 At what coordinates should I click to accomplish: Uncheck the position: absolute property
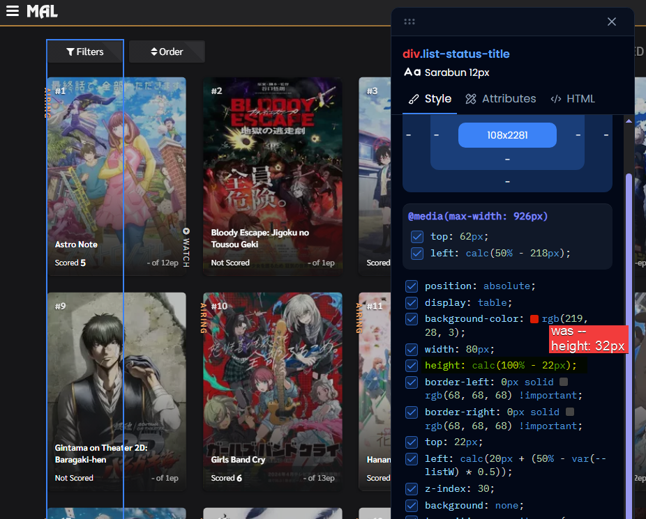point(412,286)
